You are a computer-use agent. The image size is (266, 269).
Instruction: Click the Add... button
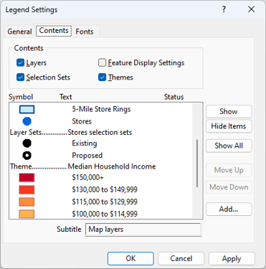click(229, 209)
